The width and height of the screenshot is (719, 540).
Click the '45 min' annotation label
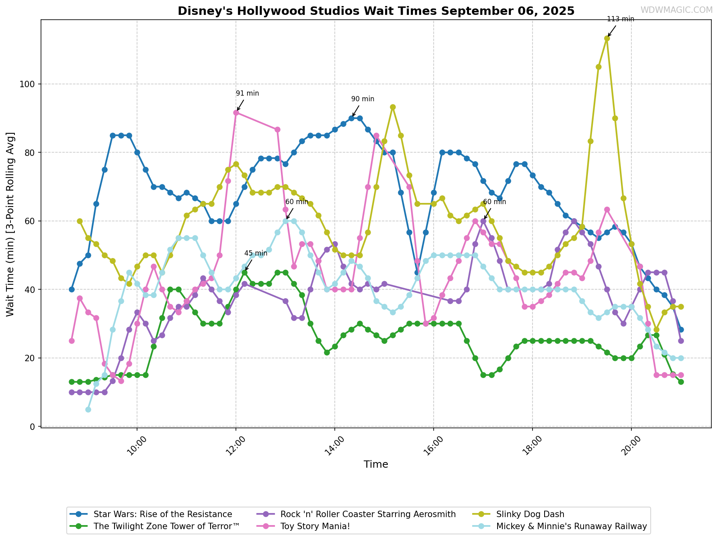click(x=256, y=253)
